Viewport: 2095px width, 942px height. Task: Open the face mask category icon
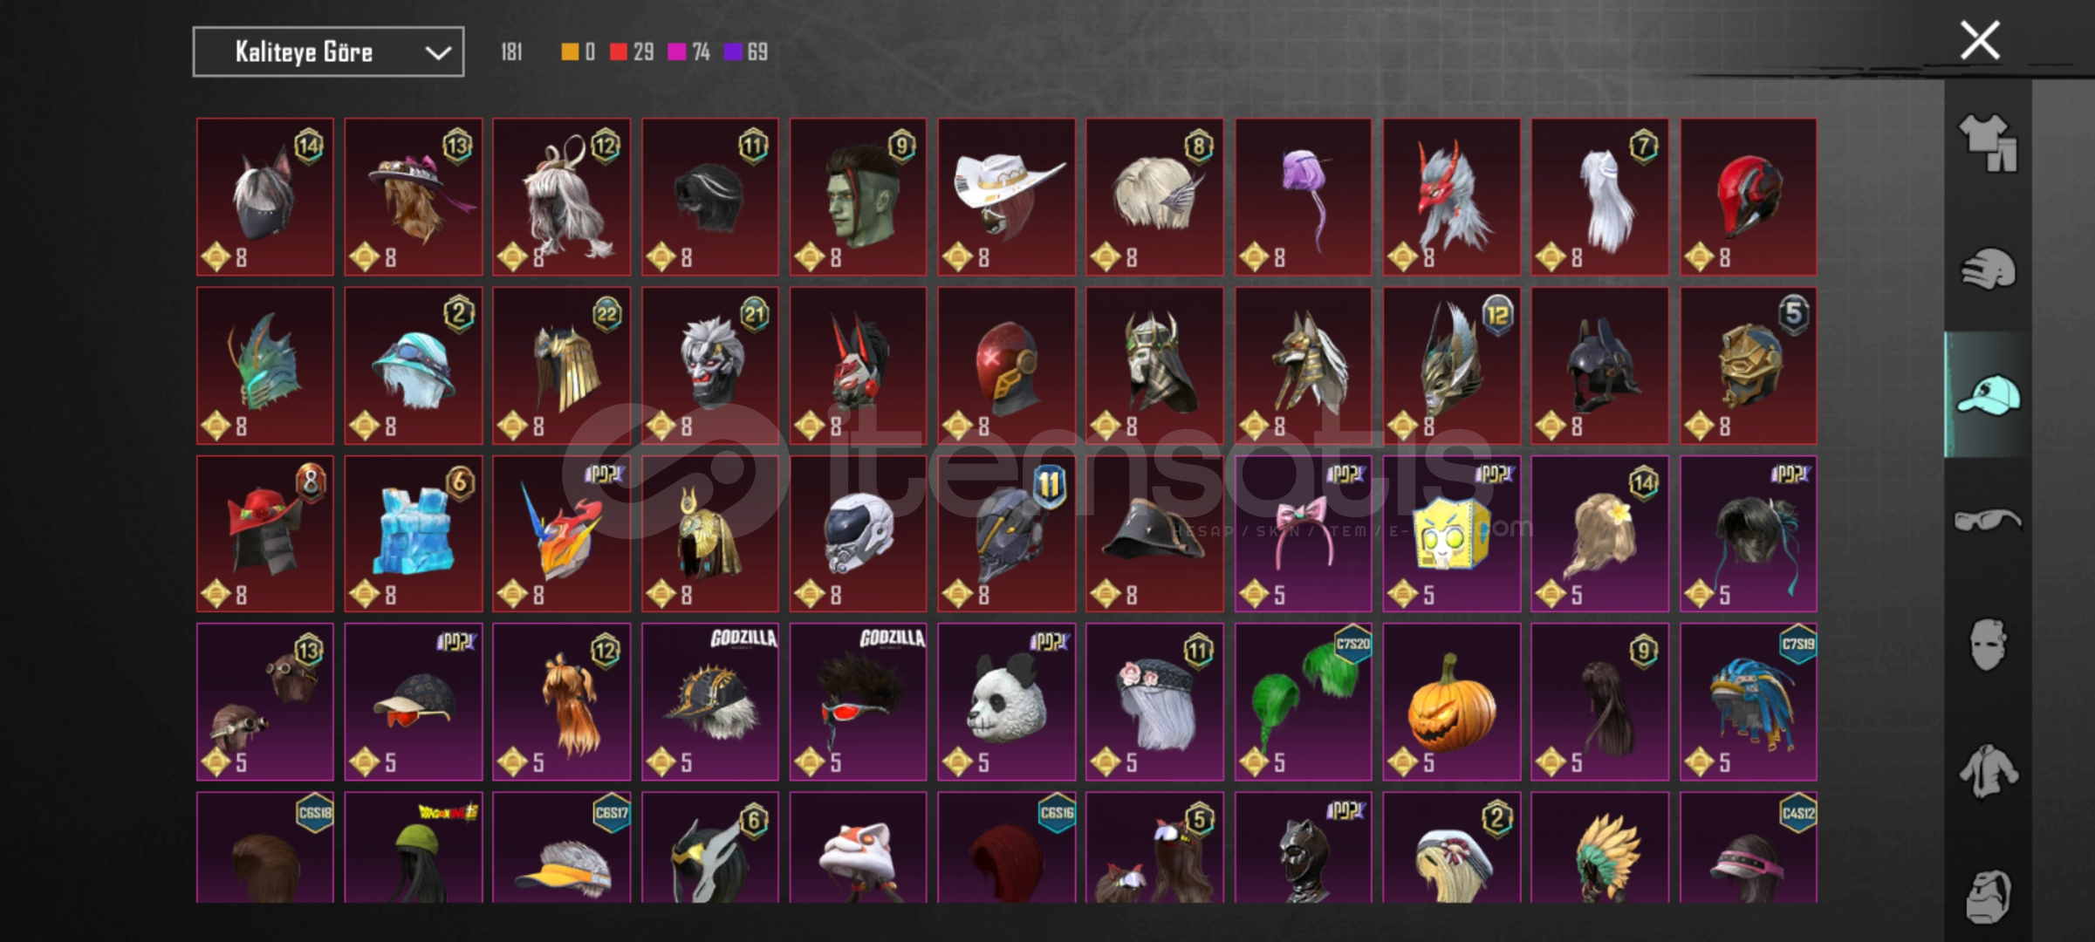[x=1988, y=645]
